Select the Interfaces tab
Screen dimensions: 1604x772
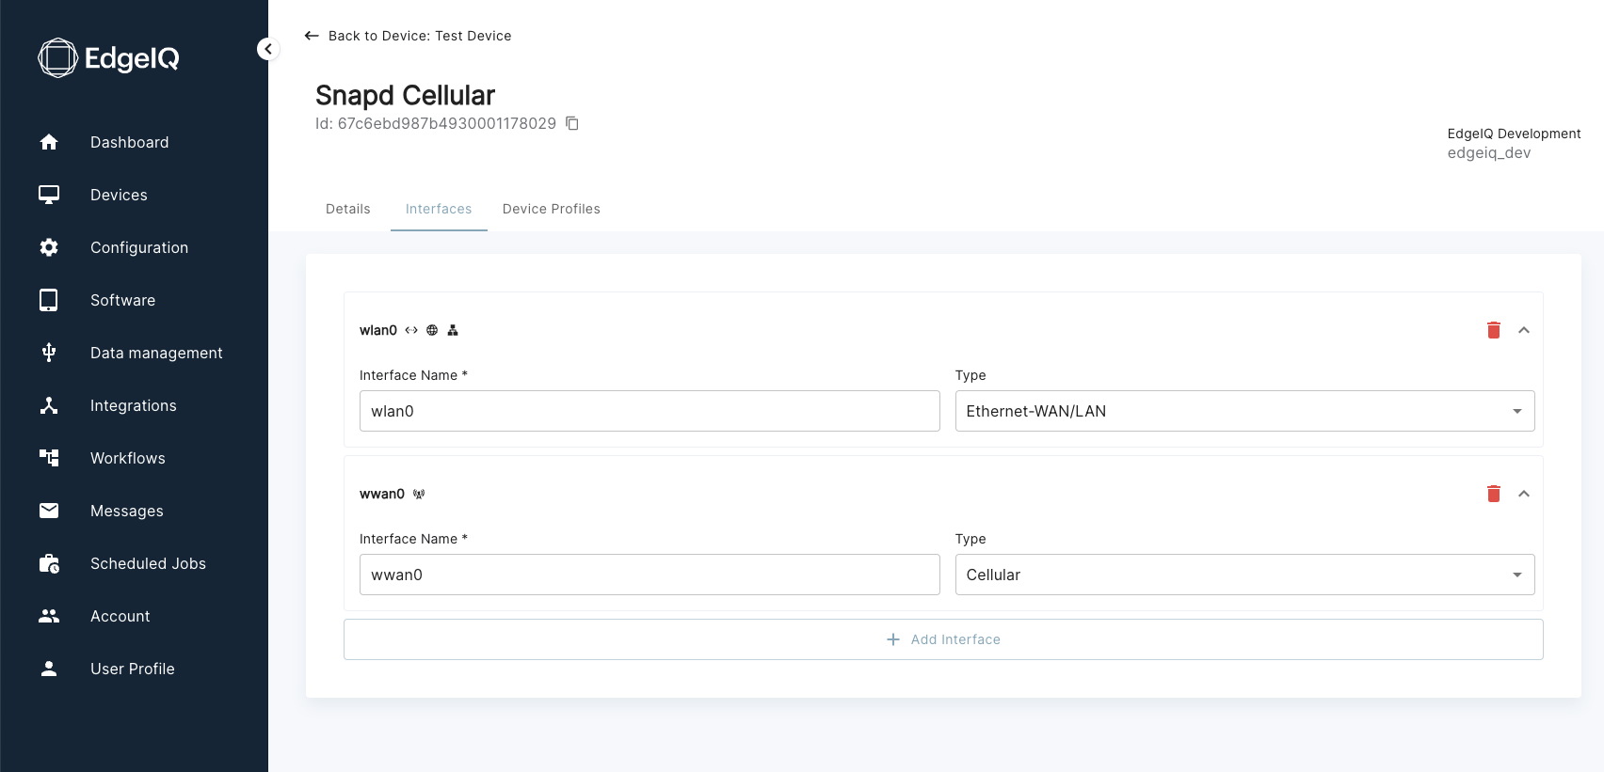tap(439, 209)
